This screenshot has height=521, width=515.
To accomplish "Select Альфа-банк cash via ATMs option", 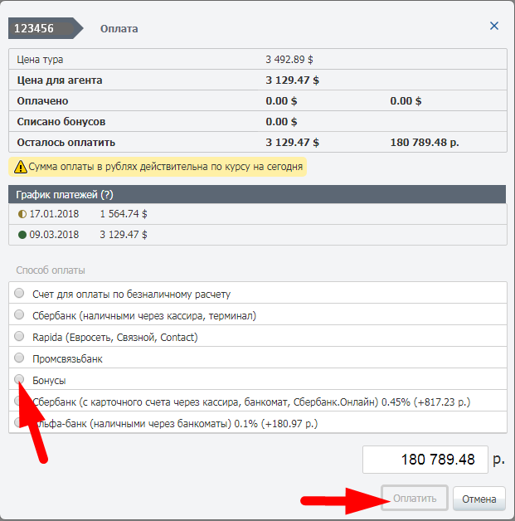I will pyautogui.click(x=19, y=423).
